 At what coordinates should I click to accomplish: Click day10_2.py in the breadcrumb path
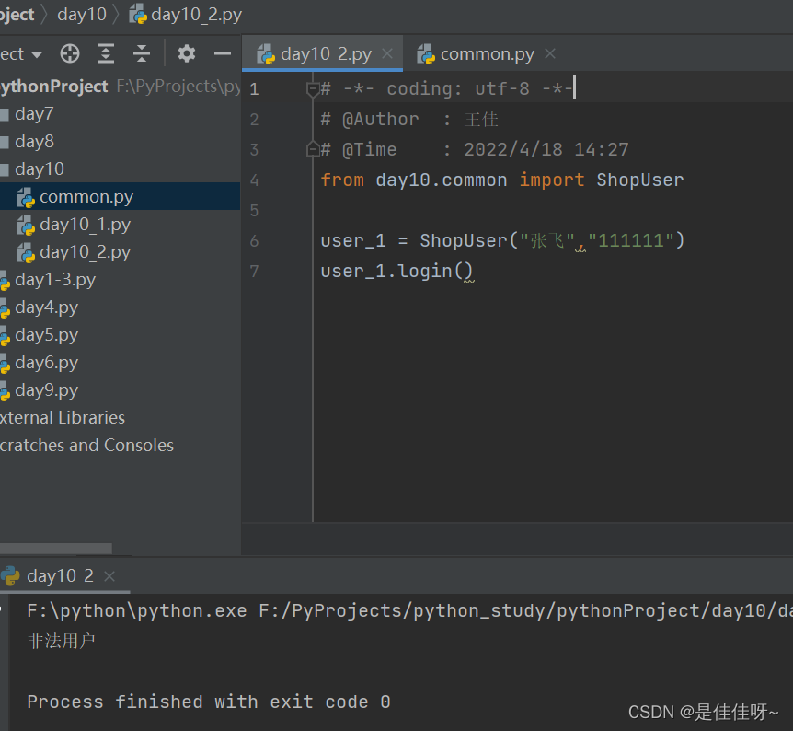pyautogui.click(x=186, y=15)
